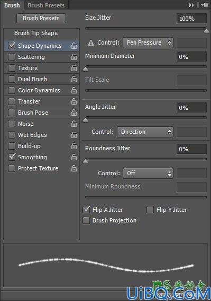Click the lock icon beside Texture
The image size is (211, 301).
coord(74,68)
